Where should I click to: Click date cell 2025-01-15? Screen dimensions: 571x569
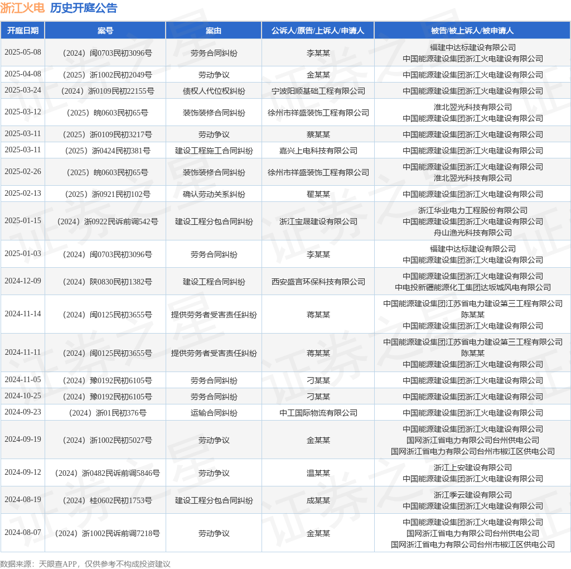click(x=22, y=221)
